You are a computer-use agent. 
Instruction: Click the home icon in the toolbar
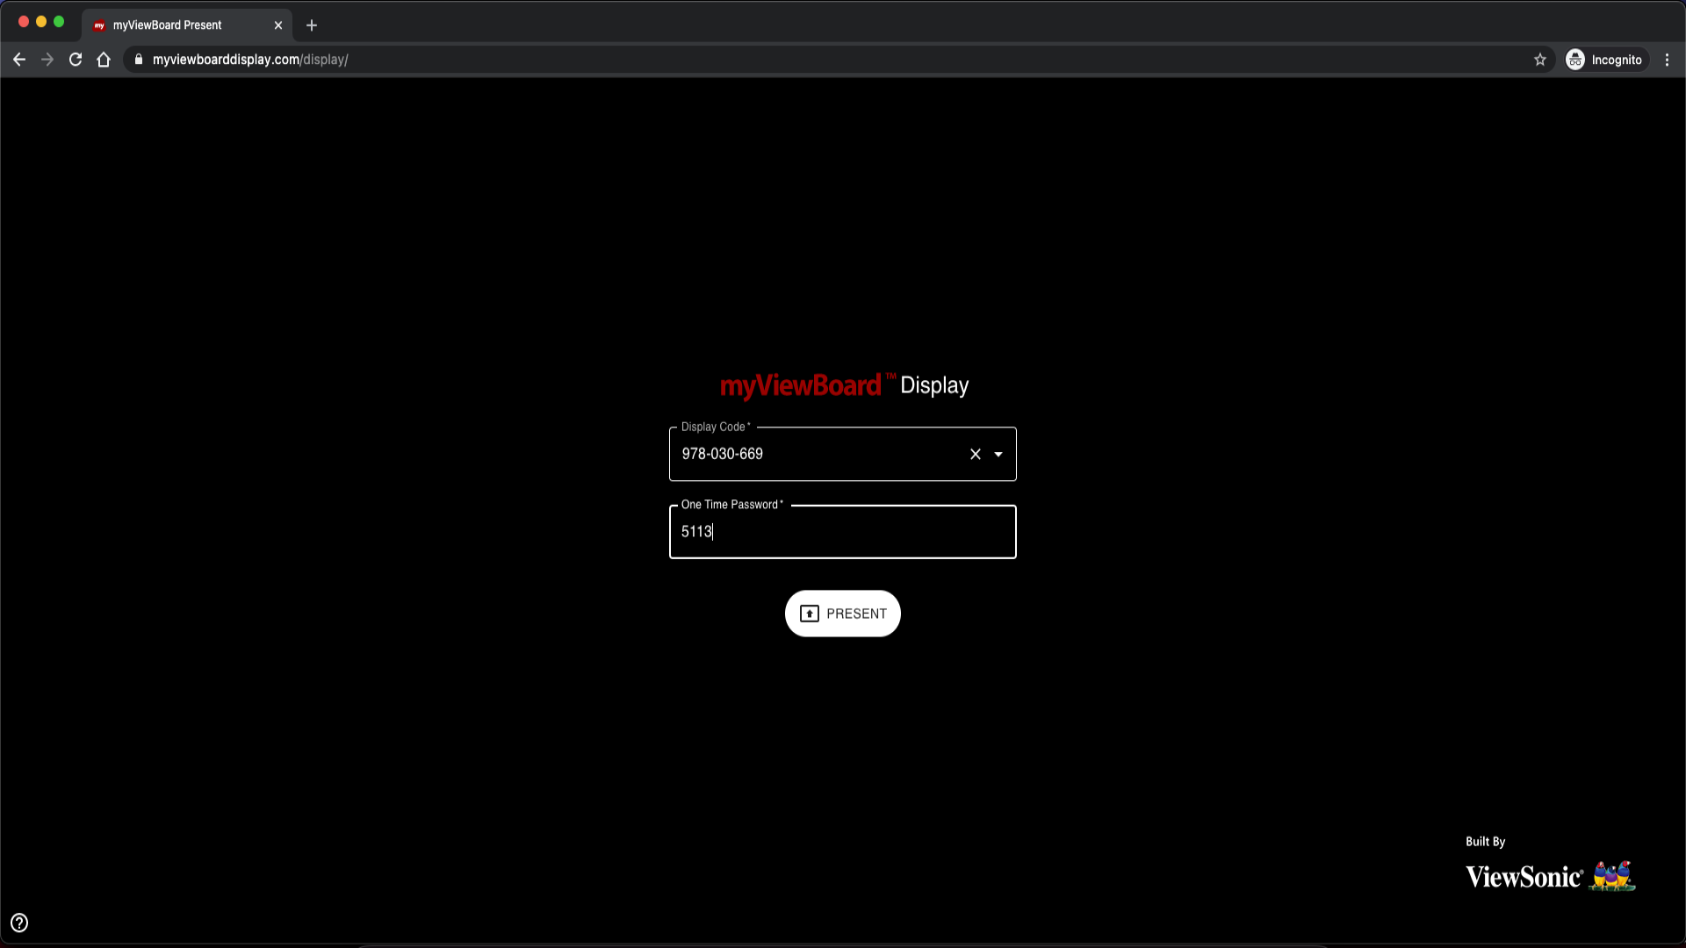pyautogui.click(x=104, y=60)
